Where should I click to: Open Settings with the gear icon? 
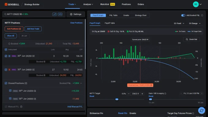[x=76, y=14]
